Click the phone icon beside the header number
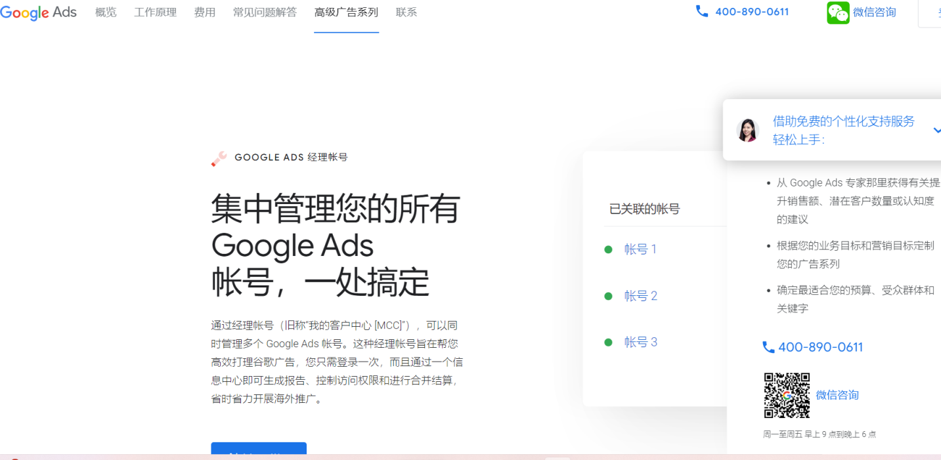This screenshot has height=460, width=941. click(701, 10)
